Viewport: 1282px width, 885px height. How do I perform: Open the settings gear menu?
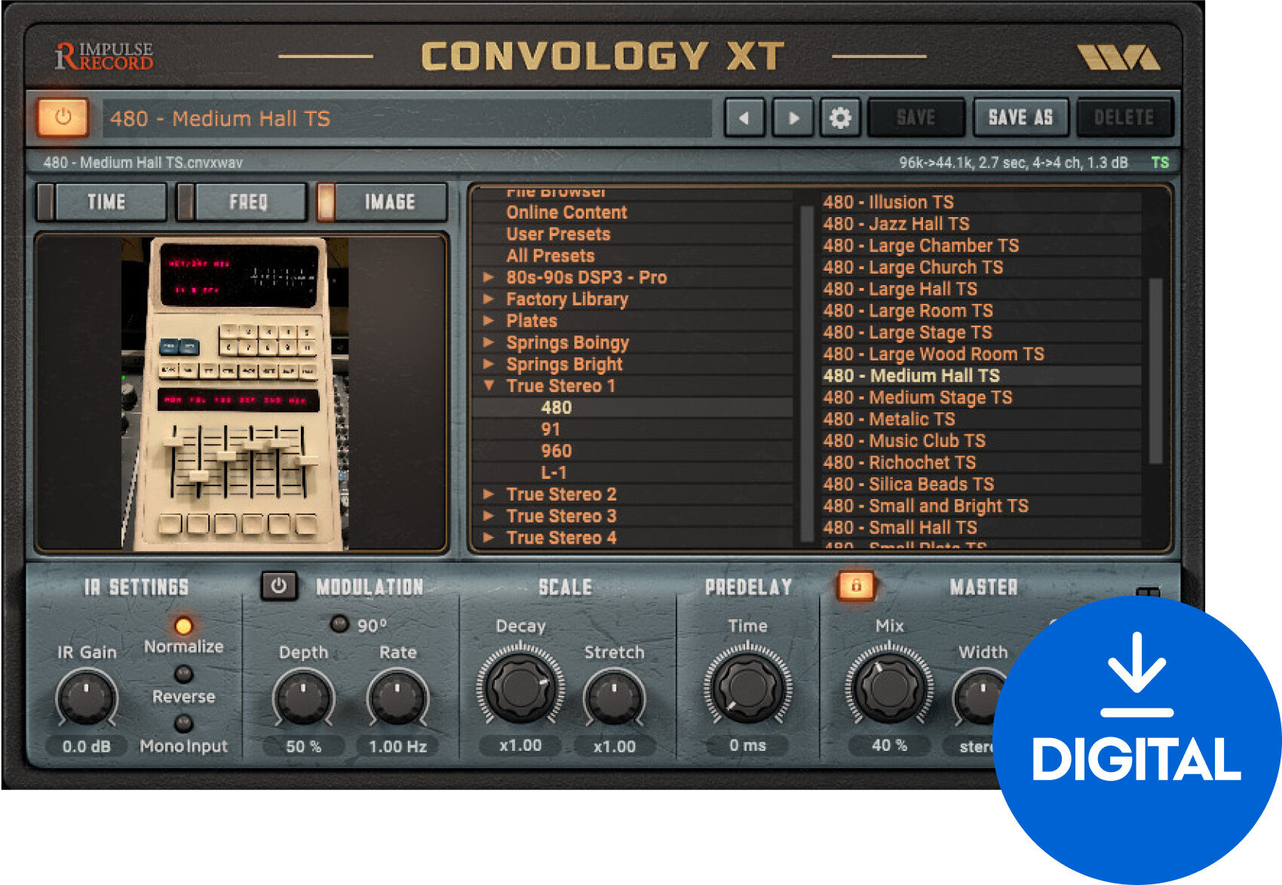(842, 118)
